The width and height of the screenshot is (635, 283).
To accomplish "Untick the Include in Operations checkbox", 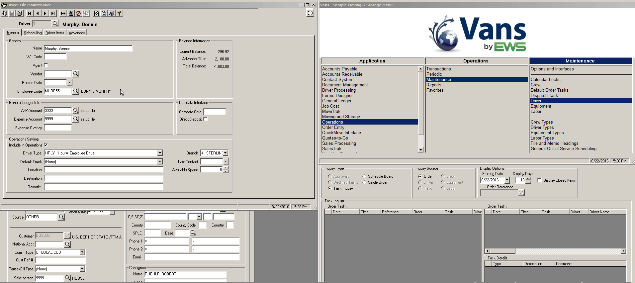I will click(46, 145).
